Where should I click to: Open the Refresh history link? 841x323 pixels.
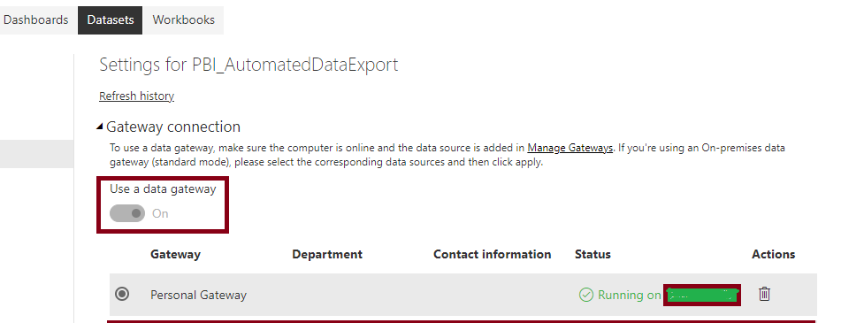[x=137, y=96]
